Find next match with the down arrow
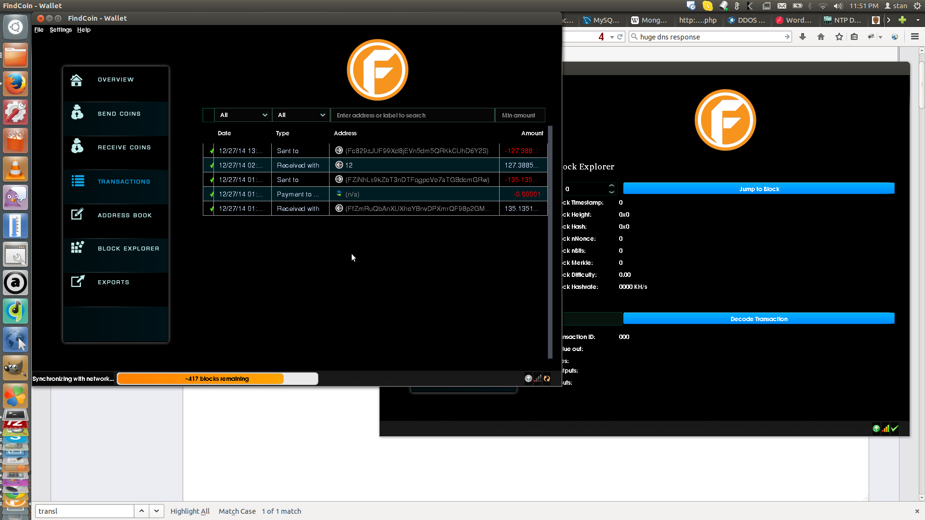This screenshot has height=520, width=925. click(x=157, y=511)
